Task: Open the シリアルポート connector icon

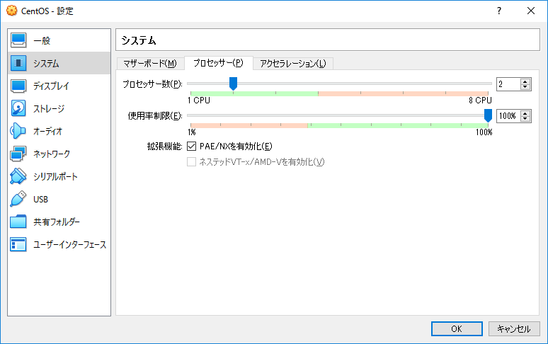Action: point(18,177)
